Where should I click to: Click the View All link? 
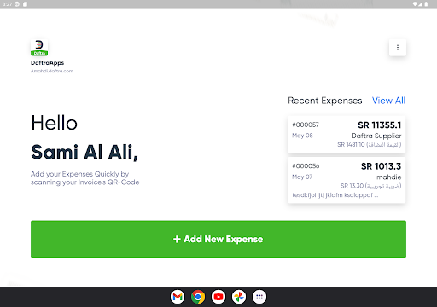coord(388,101)
